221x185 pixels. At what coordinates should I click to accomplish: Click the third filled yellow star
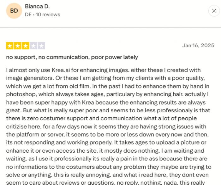(x=26, y=46)
